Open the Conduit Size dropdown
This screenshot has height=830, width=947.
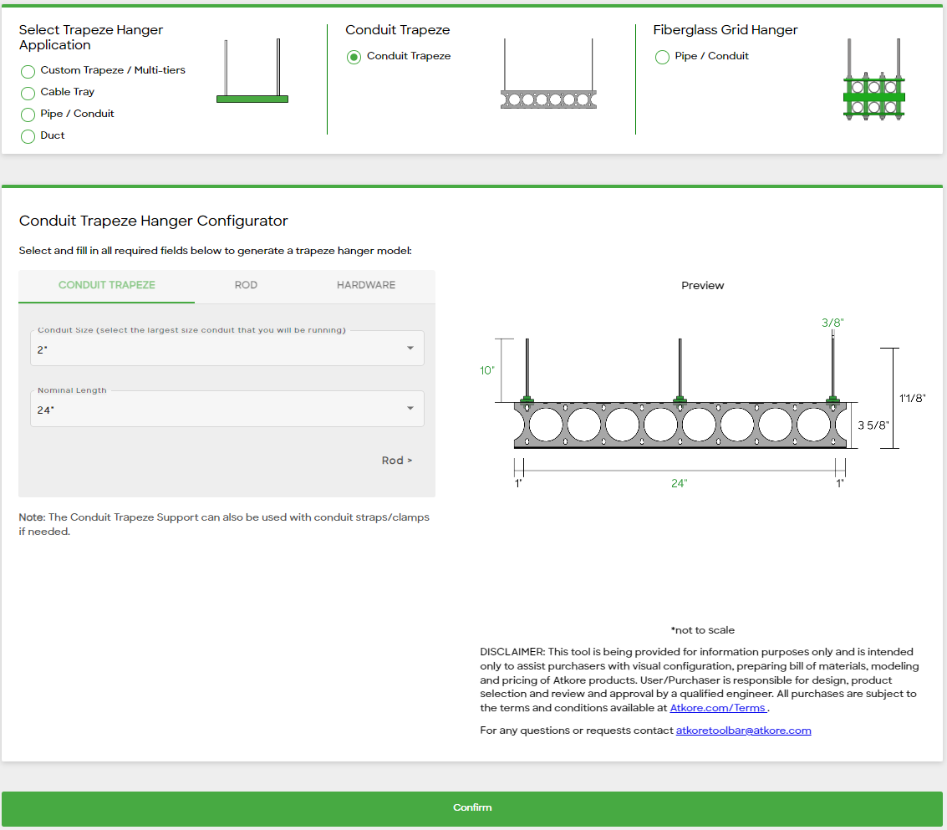(x=227, y=348)
